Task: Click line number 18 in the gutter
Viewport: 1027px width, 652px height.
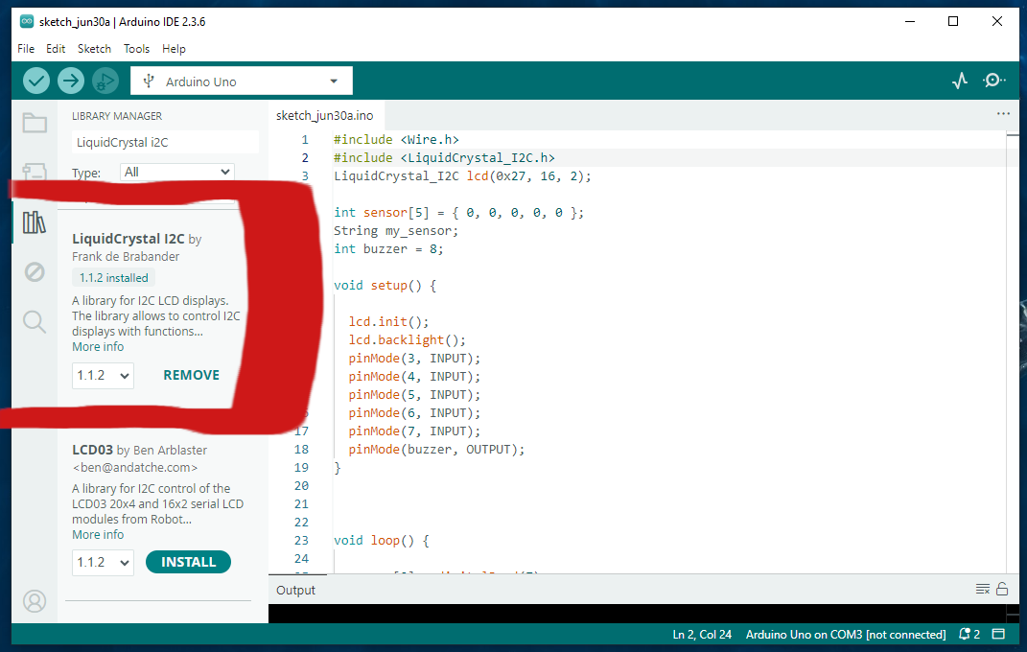Action: point(301,450)
